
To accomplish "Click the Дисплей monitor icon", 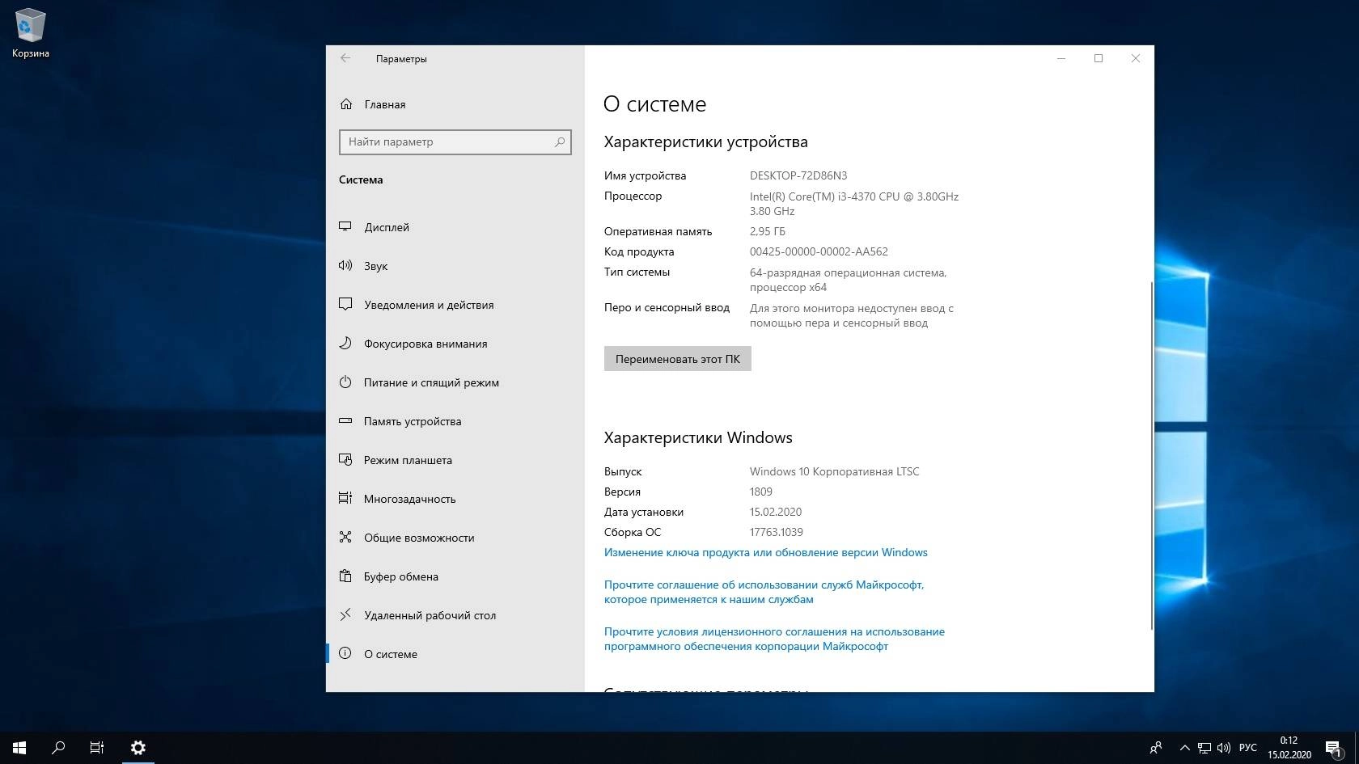I will pos(345,227).
